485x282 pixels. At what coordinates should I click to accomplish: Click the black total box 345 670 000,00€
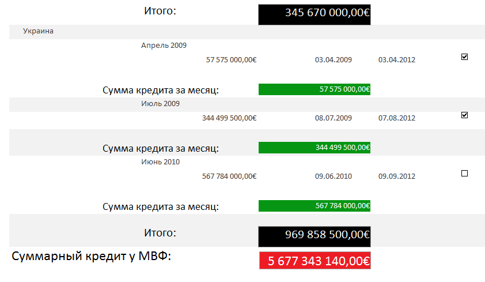(315, 14)
